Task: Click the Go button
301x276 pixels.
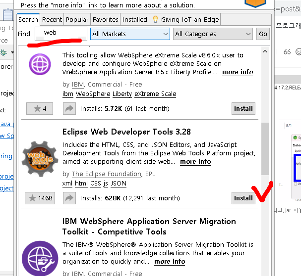Action: click(263, 34)
